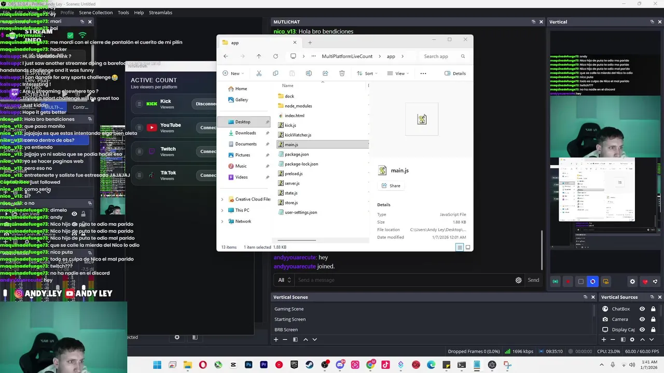Open the Sort dropdown in File Explorer
664x373 pixels.
pos(367,73)
